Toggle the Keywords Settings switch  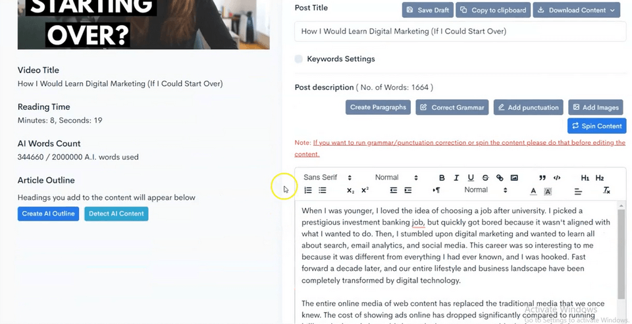pos(299,59)
